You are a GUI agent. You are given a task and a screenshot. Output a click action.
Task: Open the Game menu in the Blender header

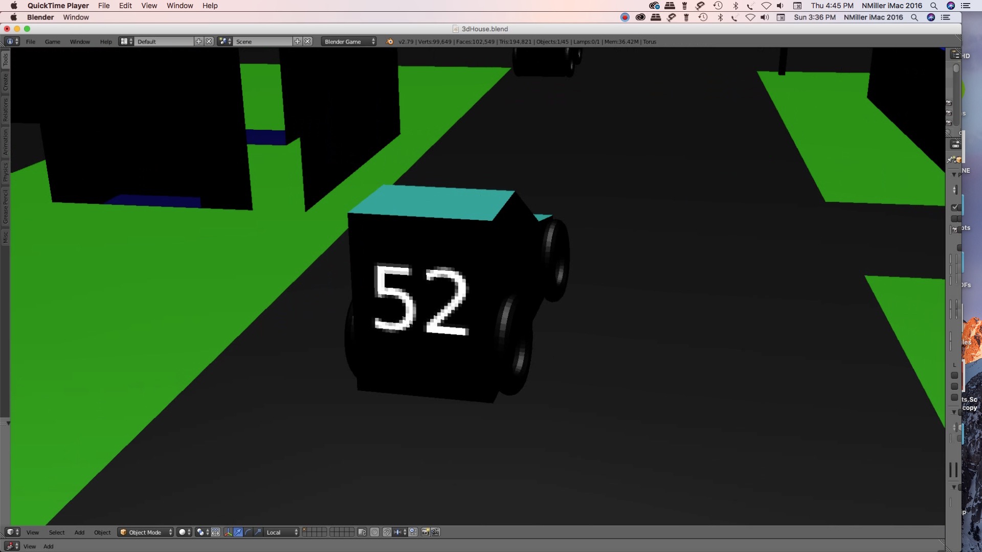point(52,41)
